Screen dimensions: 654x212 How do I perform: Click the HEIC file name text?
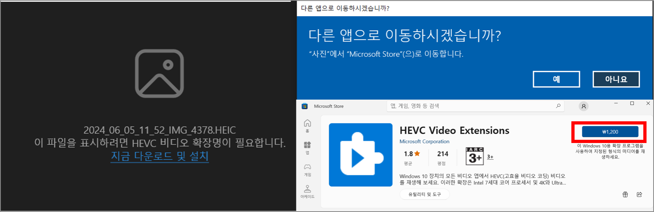click(160, 130)
